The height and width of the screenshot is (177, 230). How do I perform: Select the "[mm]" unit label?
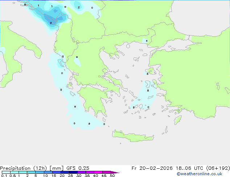pos(57,168)
